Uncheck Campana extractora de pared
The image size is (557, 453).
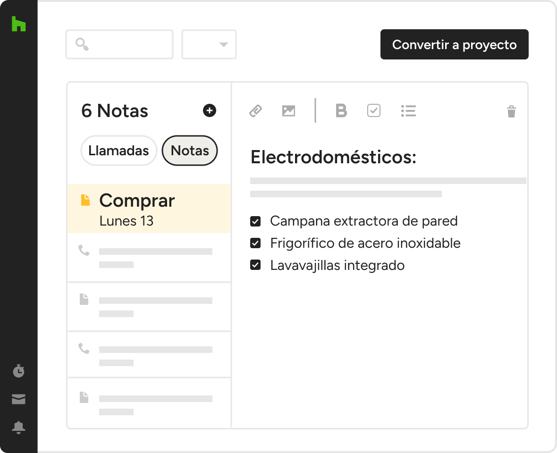(x=255, y=221)
